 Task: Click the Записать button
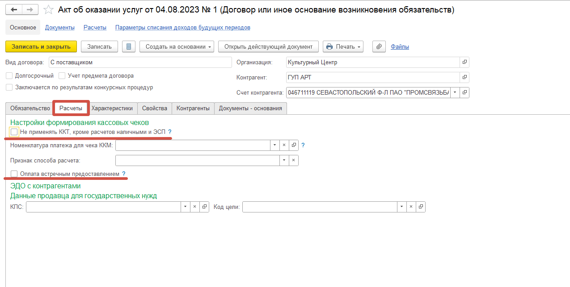[99, 46]
